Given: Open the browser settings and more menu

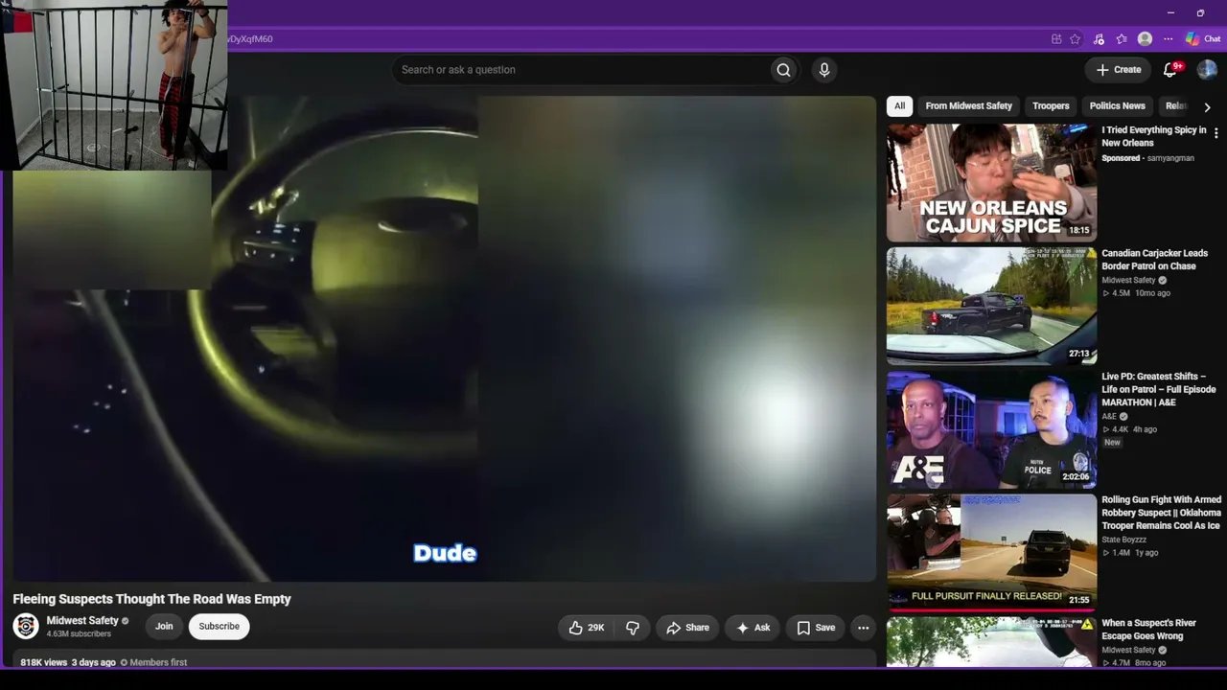Looking at the screenshot, I should [1168, 39].
